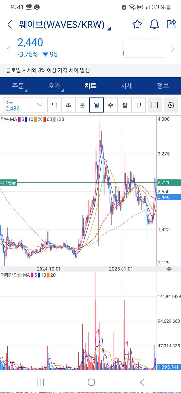Select the 년 yearly interval
The height and width of the screenshot is (393, 181).
(139, 105)
